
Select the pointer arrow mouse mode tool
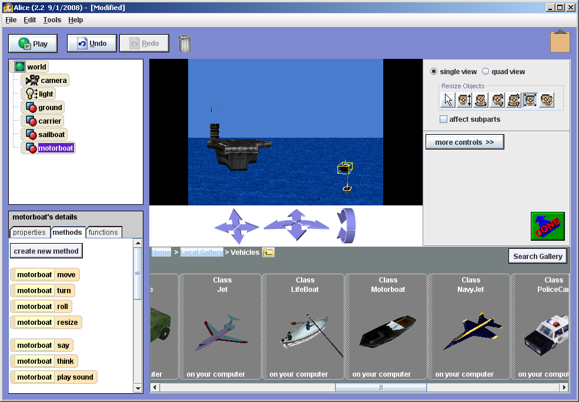click(x=448, y=100)
